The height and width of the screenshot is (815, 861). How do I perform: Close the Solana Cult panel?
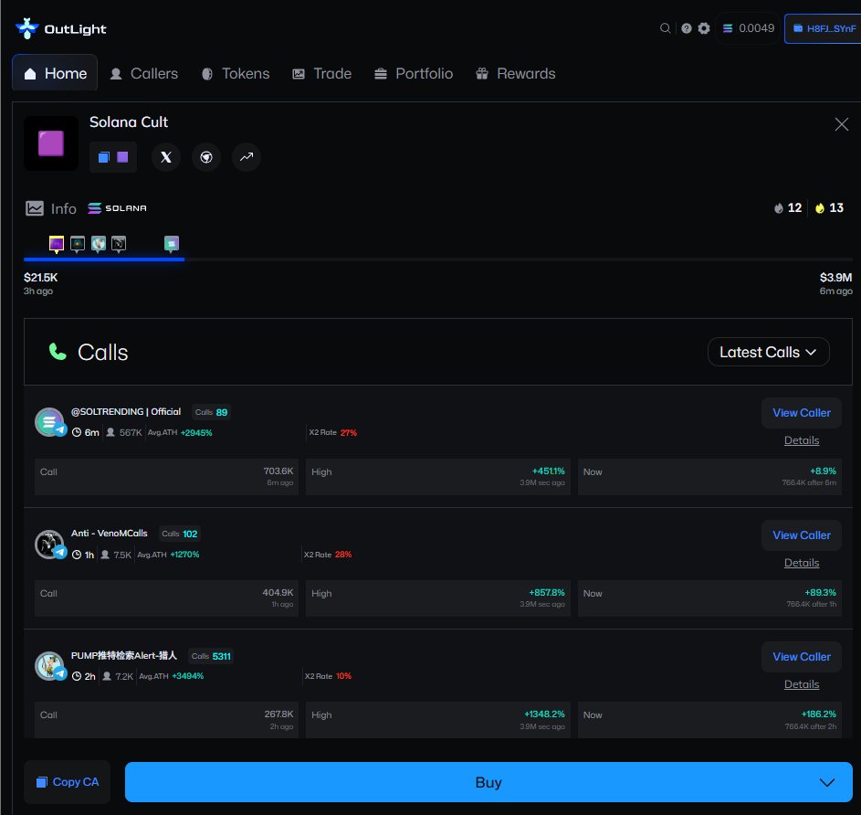(x=841, y=124)
